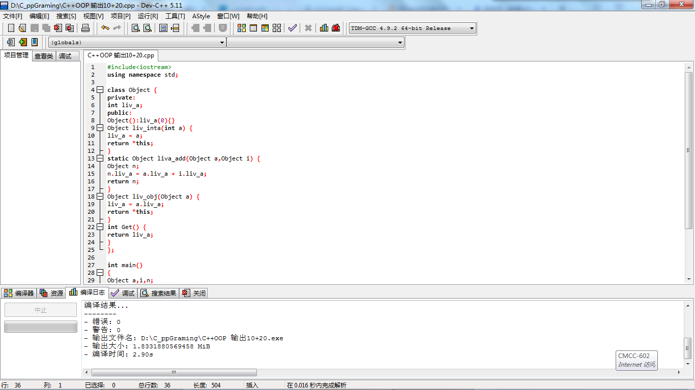Open the empty member function dropdown
695x390 pixels.
315,43
